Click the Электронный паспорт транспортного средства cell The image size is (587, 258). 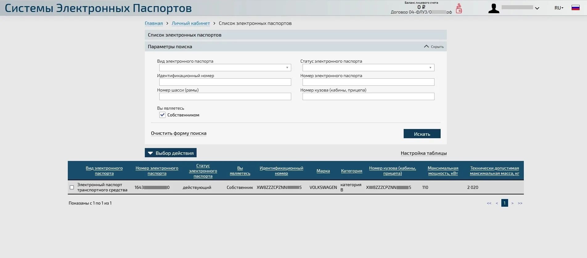click(x=102, y=187)
